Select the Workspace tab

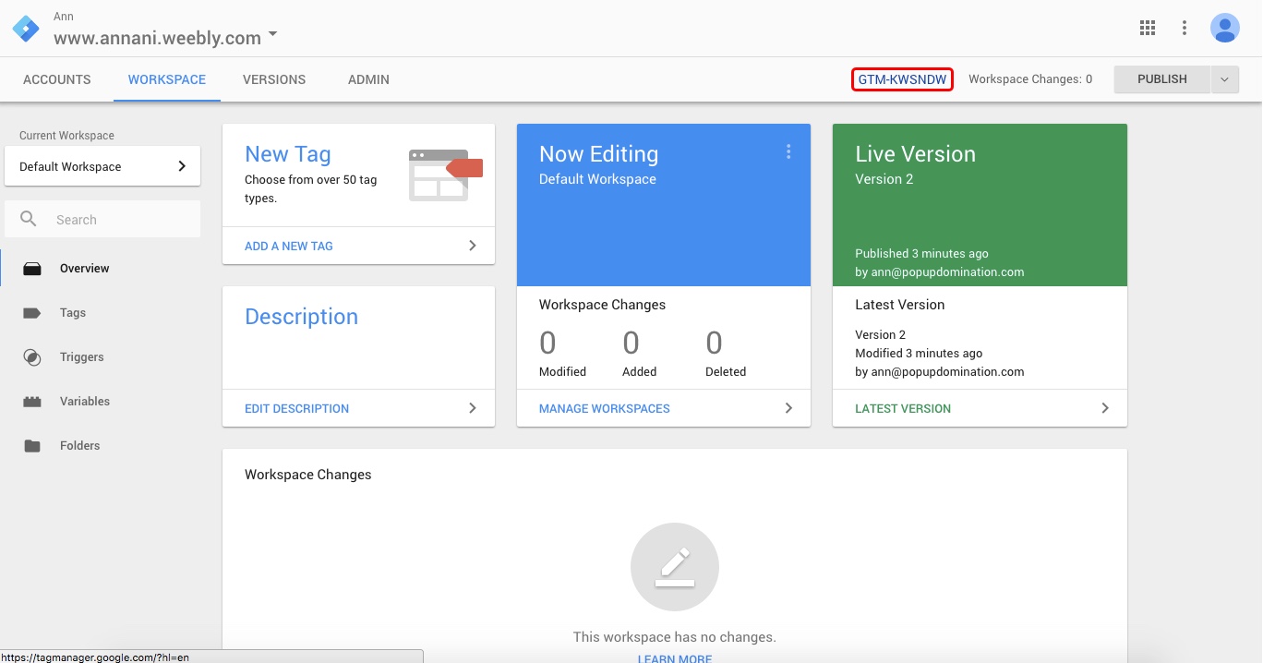[x=167, y=79]
